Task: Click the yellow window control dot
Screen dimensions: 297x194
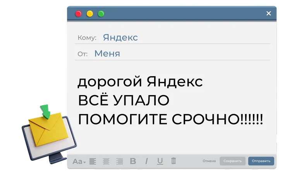Action: (89, 14)
